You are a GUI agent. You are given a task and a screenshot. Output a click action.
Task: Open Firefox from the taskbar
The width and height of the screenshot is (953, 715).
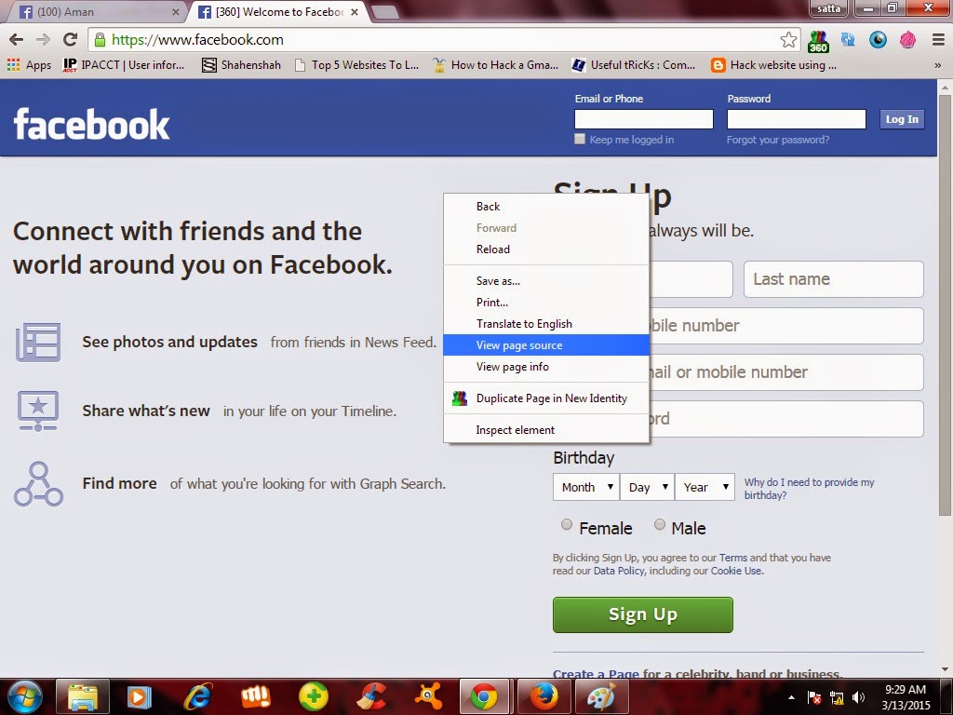click(544, 696)
